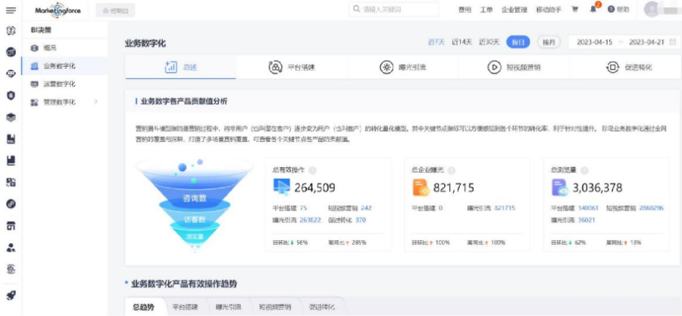682x316 pixels.
Task: Select 曝光引流 in trend tabs
Action: (228, 307)
